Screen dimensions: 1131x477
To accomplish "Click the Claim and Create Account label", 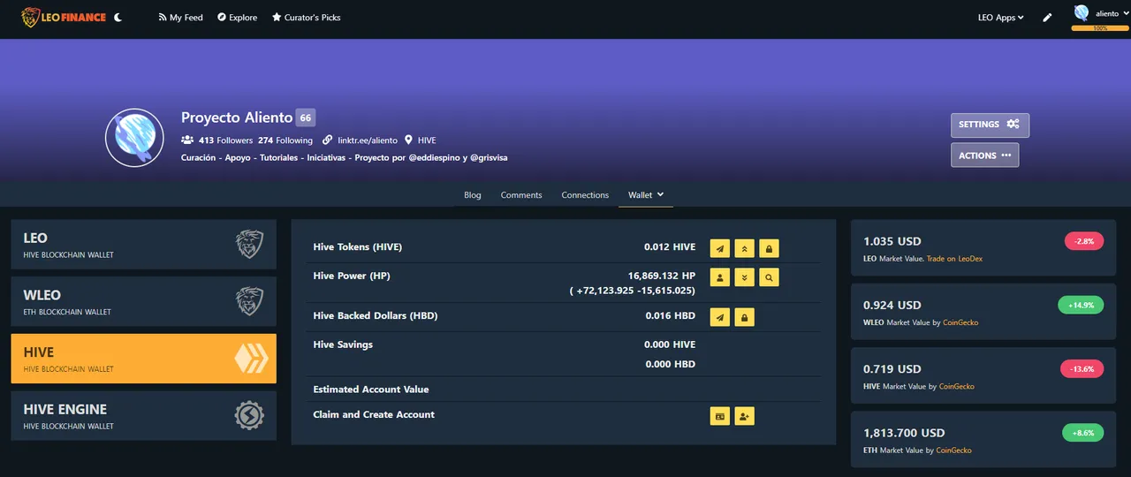I will coord(374,414).
